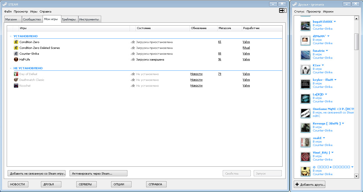Toggle favorite star for Condition Zero
Viewport: 363px width, 192px height.
pos(133,42)
